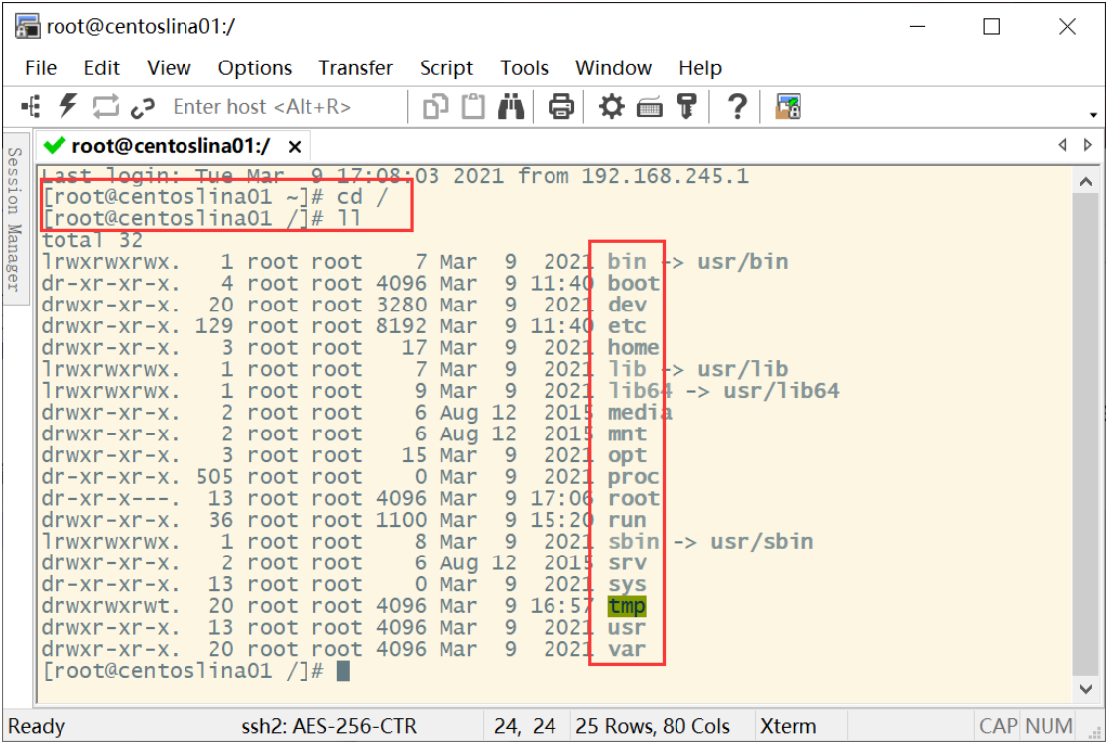Maximize the SecureCRT window

click(x=991, y=27)
